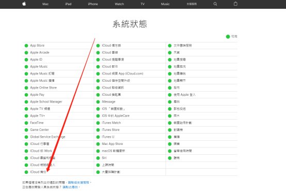This screenshot has height=192, width=286.
Task: Open the iPhone menu item
Action: pyautogui.click(x=93, y=4)
